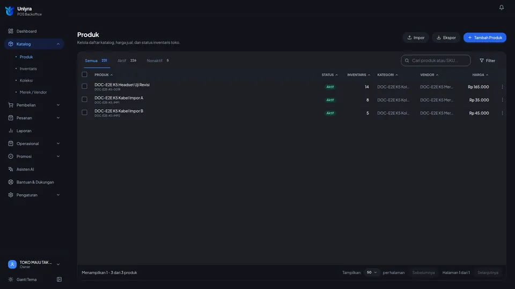This screenshot has width=515, height=289.
Task: Open Inventaris in the sidebar
Action: (x=28, y=69)
